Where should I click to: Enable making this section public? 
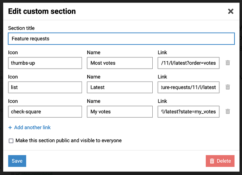[11, 141]
